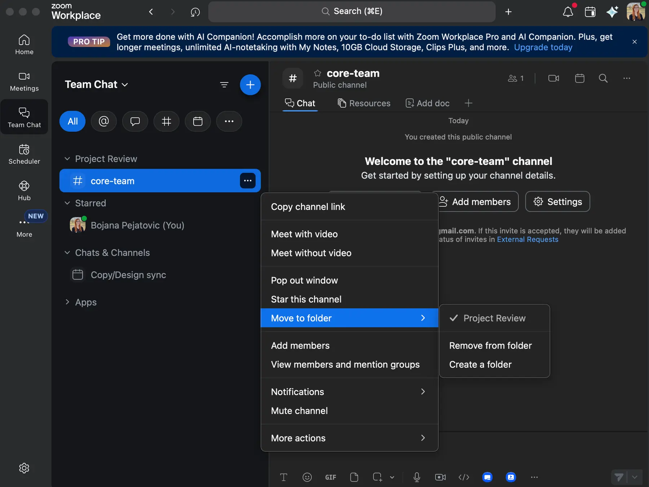Viewport: 649px width, 487px height.
Task: Select the channels hashtag filter
Action: tap(167, 121)
